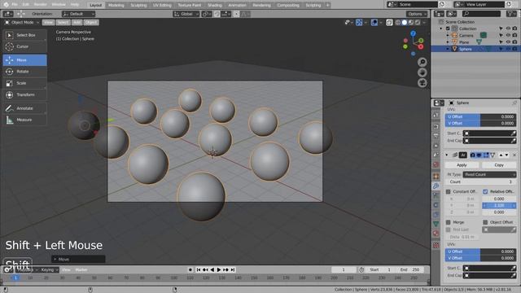Viewport: 521px width, 293px height.
Task: Move the Array modifier down
Action: click(506, 155)
